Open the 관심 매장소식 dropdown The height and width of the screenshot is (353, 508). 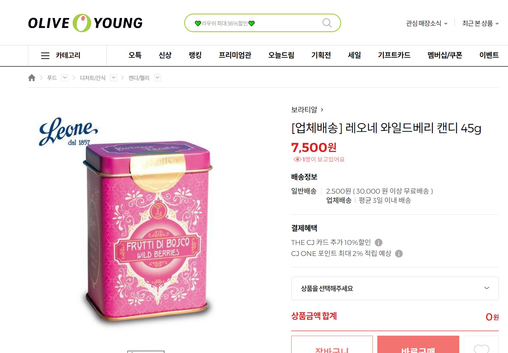(x=426, y=23)
